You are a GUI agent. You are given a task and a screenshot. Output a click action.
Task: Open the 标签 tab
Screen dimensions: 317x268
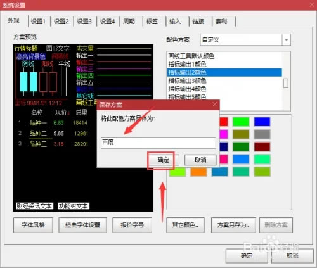point(152,22)
